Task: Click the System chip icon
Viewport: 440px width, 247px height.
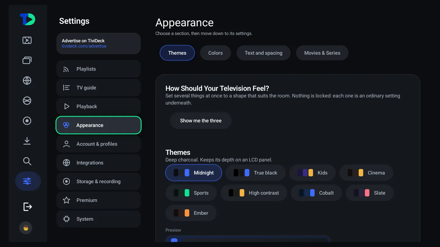Action: pos(66,219)
